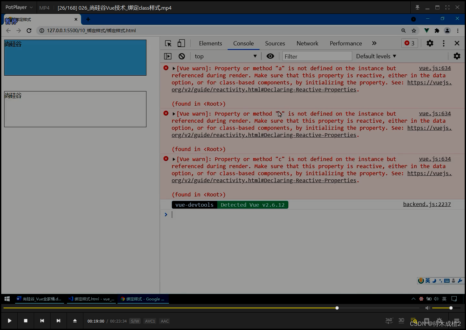Screen dimensions: 466x330
Task: Open the Vue devtools extension icon
Action: [426, 31]
